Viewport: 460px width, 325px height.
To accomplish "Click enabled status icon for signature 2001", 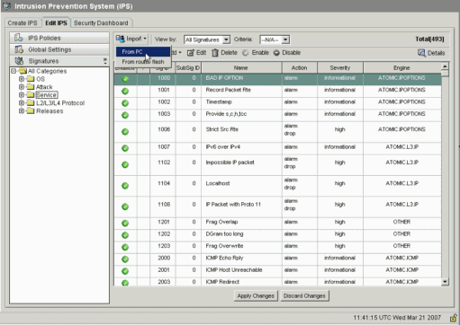I will point(125,271).
